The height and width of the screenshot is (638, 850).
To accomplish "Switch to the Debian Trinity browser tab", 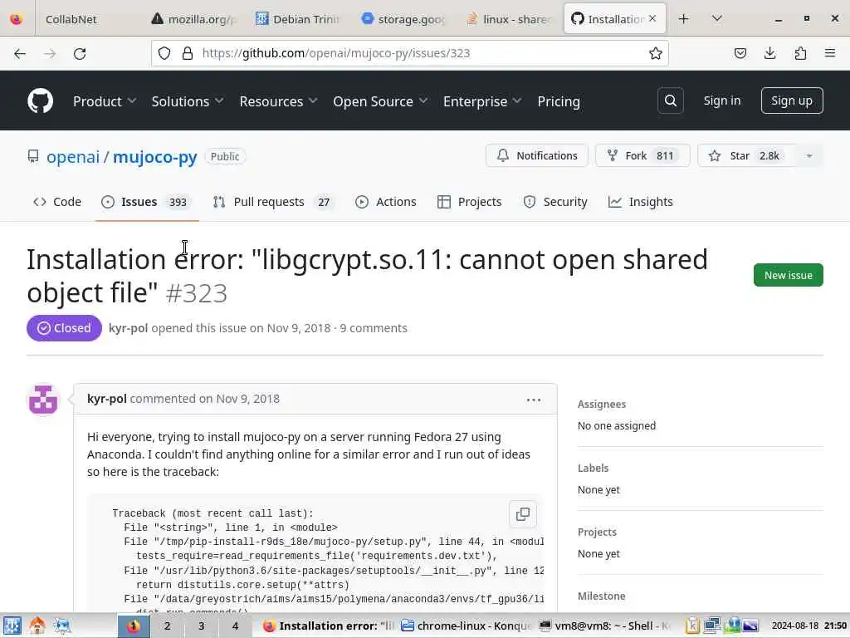I will 299,19.
